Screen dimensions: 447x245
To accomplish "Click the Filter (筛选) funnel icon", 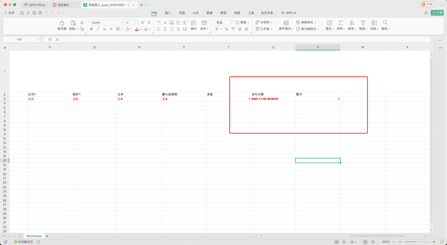I will click(363, 23).
